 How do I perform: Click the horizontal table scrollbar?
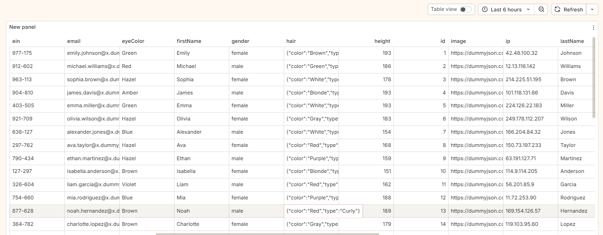267,234
